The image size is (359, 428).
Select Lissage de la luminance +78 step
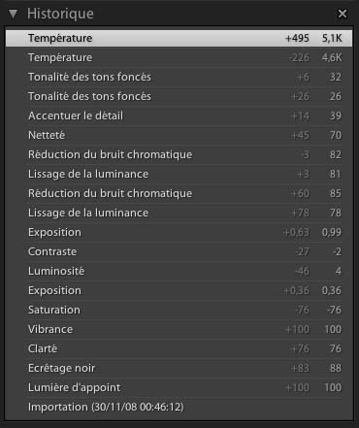[179, 213]
